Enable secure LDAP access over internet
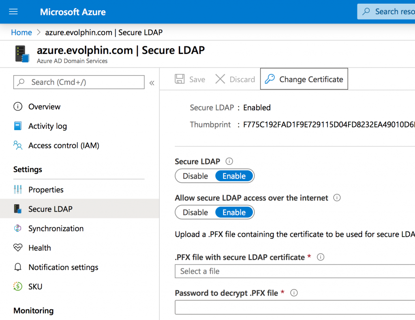The width and height of the screenshot is (415, 320). [234, 212]
